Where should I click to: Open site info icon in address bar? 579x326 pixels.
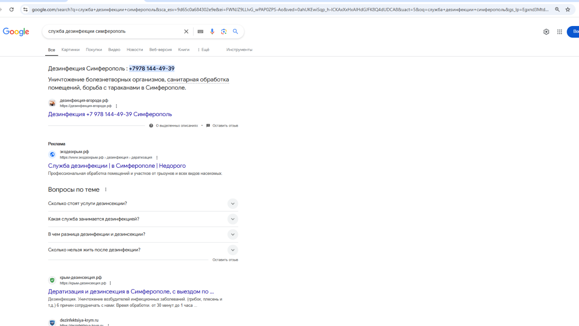25,9
